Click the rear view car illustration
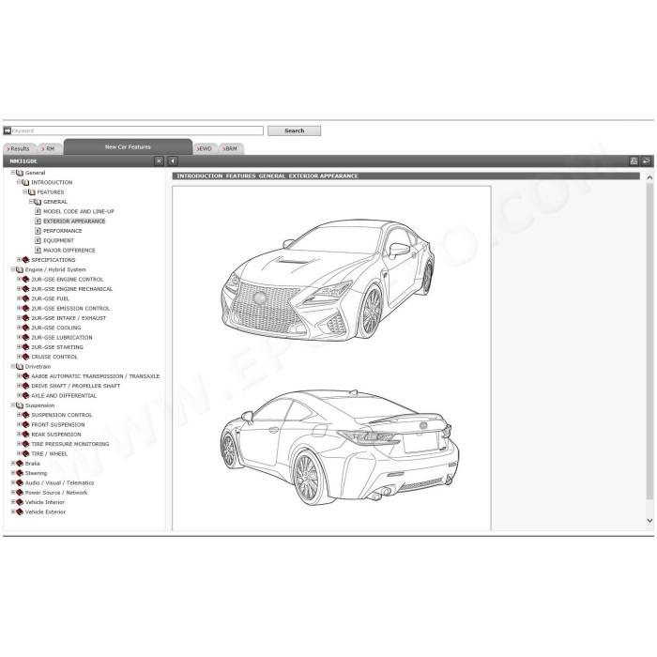 click(340, 447)
